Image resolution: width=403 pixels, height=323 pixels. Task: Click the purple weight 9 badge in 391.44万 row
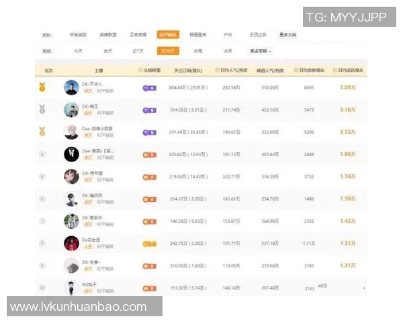pos(149,133)
